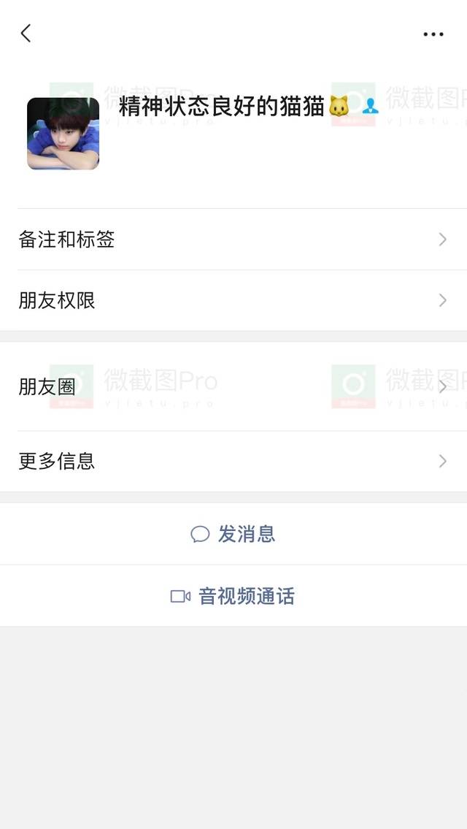Open the three-dot more options menu
The width and height of the screenshot is (467, 829).
433,34
